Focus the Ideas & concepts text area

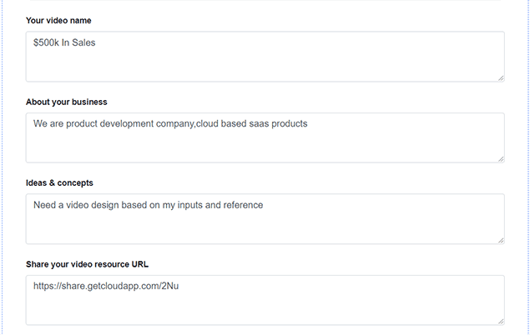coord(265,225)
